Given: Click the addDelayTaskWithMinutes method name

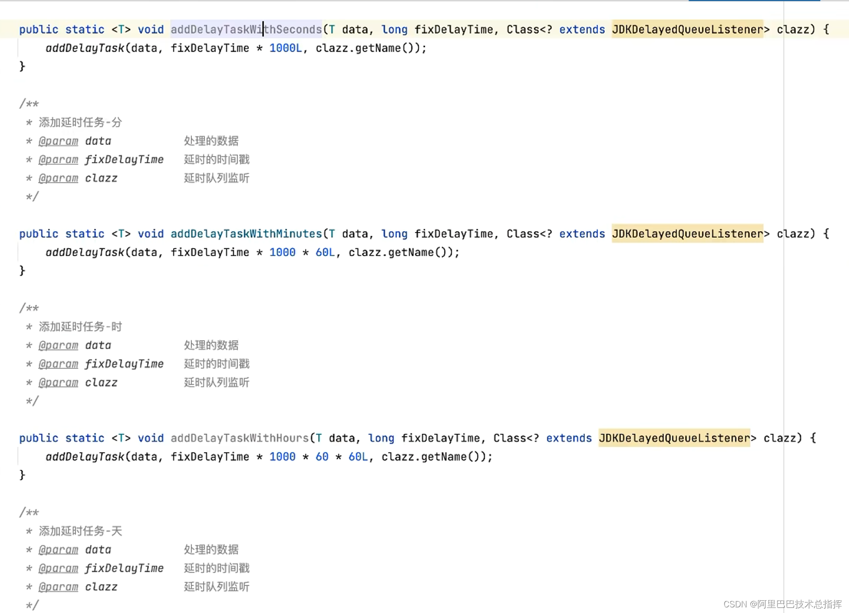Looking at the screenshot, I should (246, 234).
